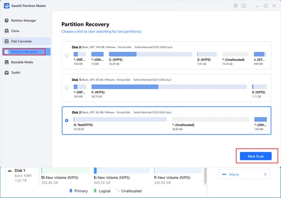Click the Disk Converter sidebar icon
Image resolution: width=281 pixels, height=198 pixels.
[6, 41]
